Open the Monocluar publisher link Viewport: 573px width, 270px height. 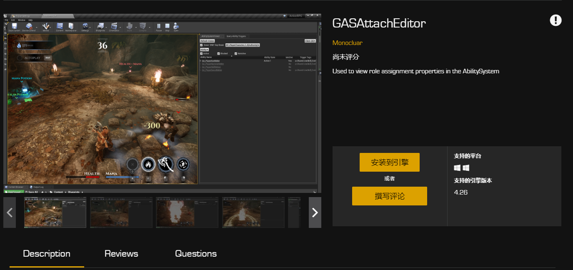pos(347,42)
